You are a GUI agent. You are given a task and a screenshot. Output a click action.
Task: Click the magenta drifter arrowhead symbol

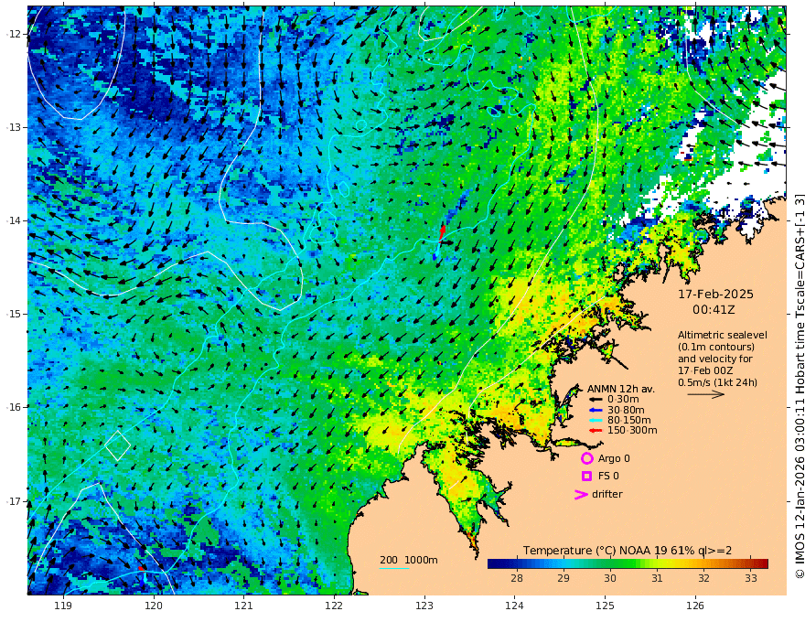click(x=581, y=495)
